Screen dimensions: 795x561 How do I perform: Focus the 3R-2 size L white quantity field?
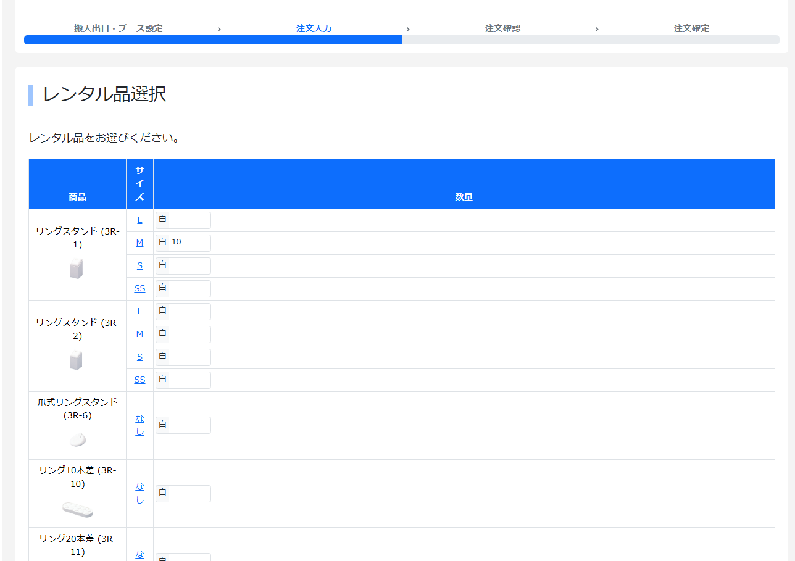189,312
